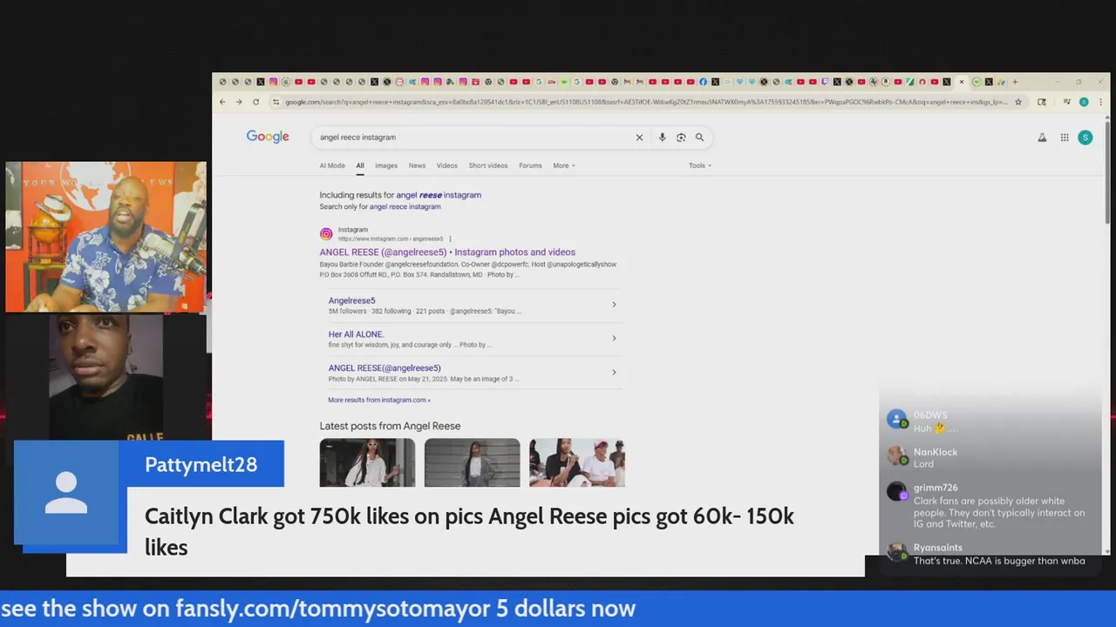Image resolution: width=1116 pixels, height=627 pixels.
Task: Click the Instagram favicon in the first result
Action: (x=326, y=233)
